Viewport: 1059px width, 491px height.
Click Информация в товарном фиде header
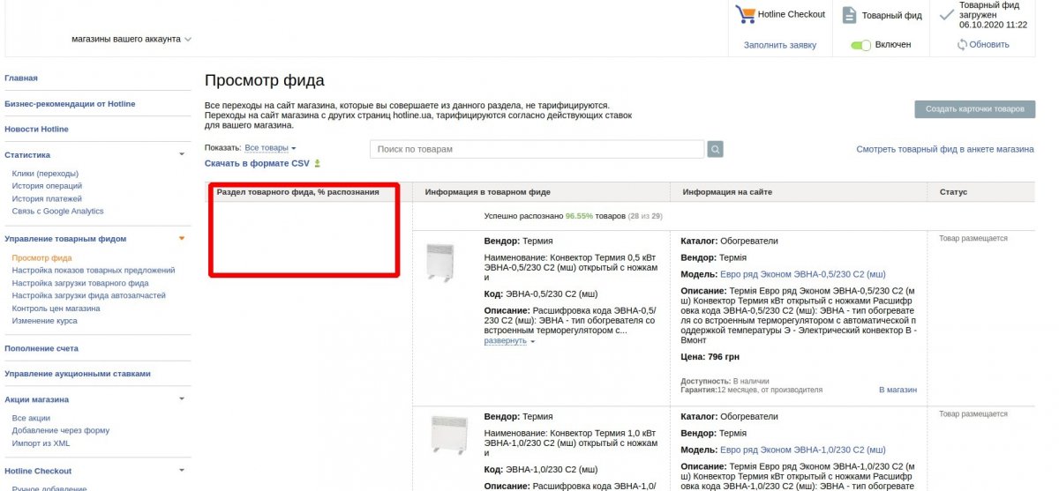point(487,191)
